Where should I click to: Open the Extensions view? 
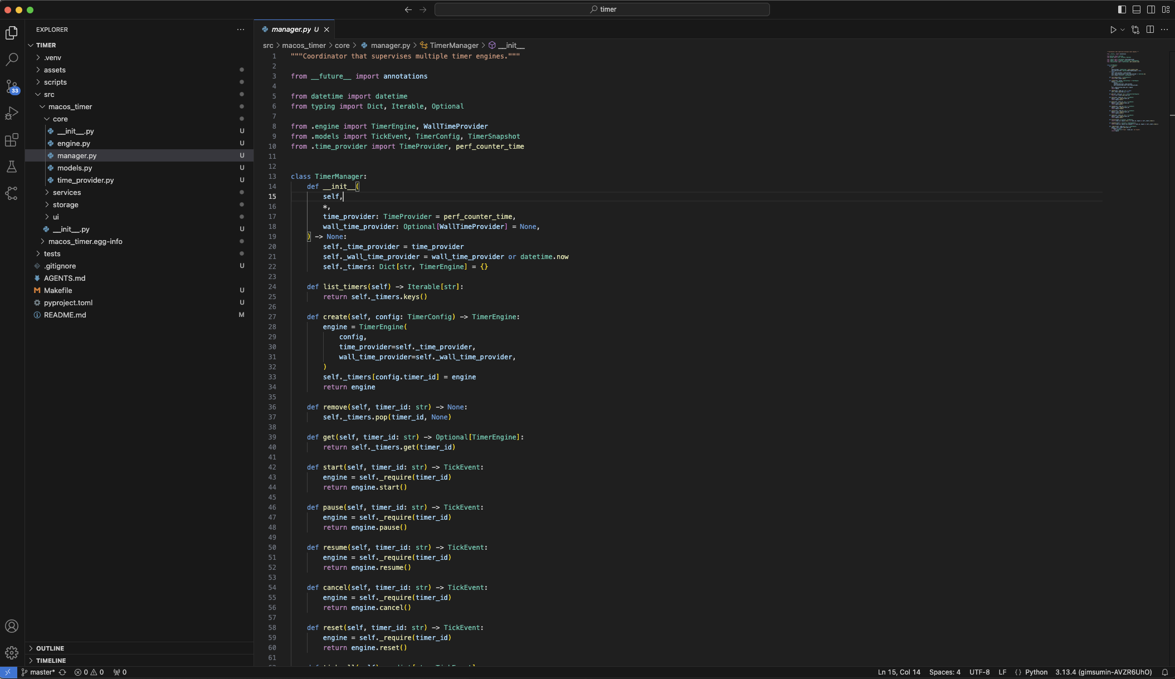point(12,140)
